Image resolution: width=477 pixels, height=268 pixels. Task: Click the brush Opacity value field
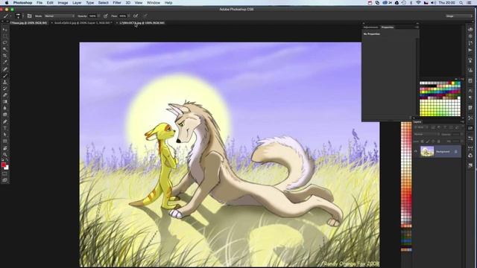(92, 16)
